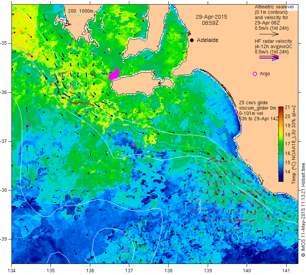
Task: Click the '25 cm/s glide' text
Action: 253,103
